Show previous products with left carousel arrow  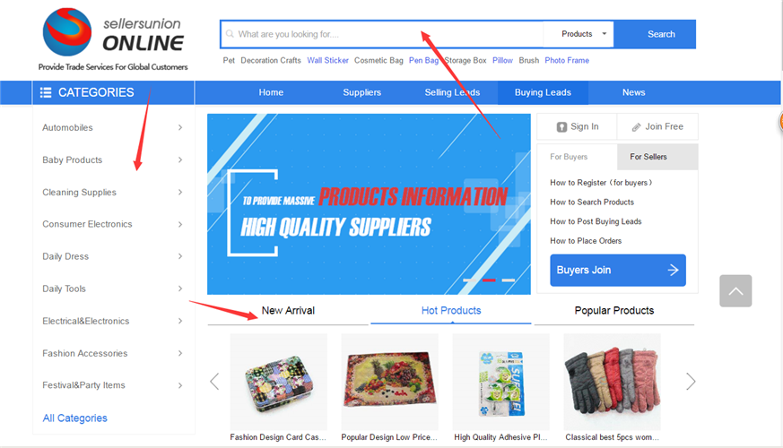point(214,382)
